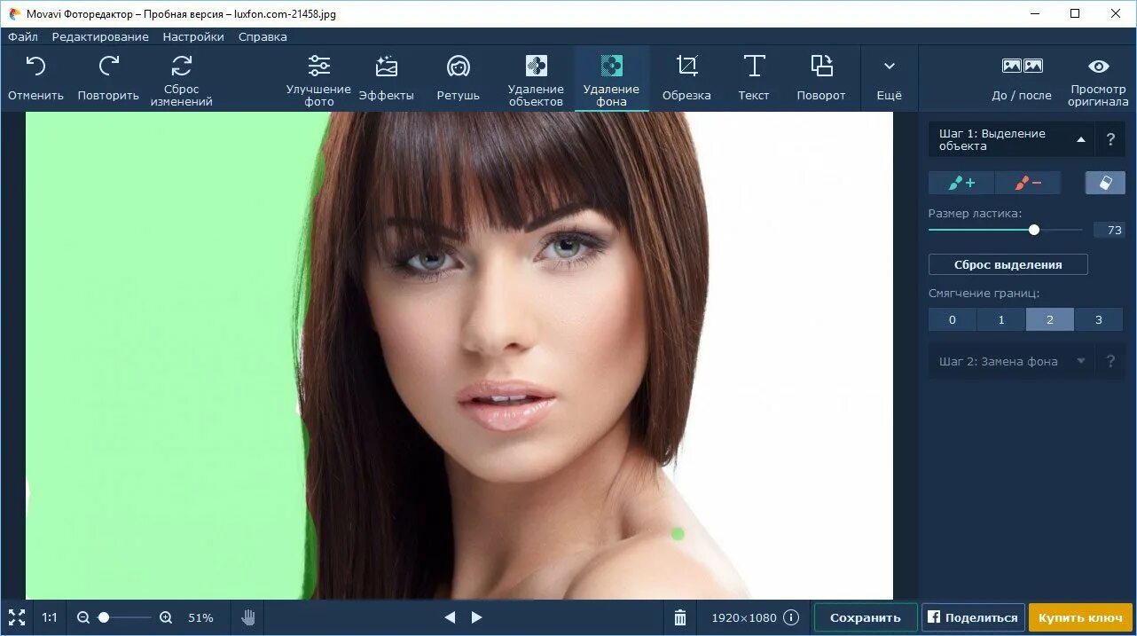Set Смягчение границ to 2
This screenshot has height=636, width=1137.
coord(1050,319)
